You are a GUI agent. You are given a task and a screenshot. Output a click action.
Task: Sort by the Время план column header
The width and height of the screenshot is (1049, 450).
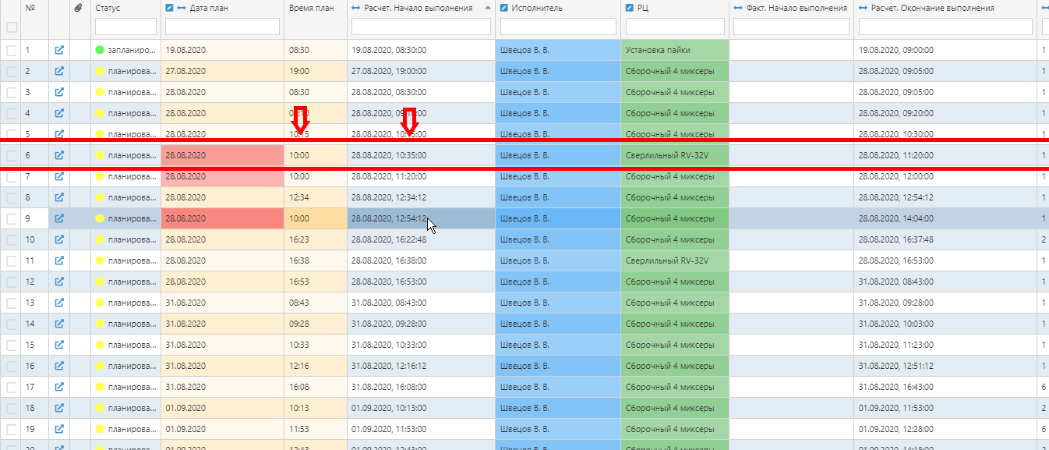tap(311, 8)
